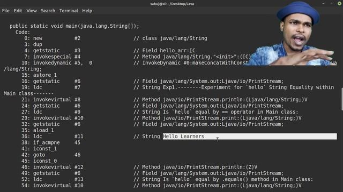Image resolution: width=343 pixels, height=192 pixels.
Task: Open the File menu
Action: point(6,11)
